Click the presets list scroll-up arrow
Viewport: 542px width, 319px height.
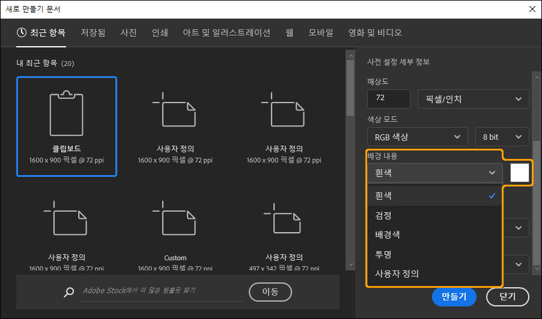(350, 56)
